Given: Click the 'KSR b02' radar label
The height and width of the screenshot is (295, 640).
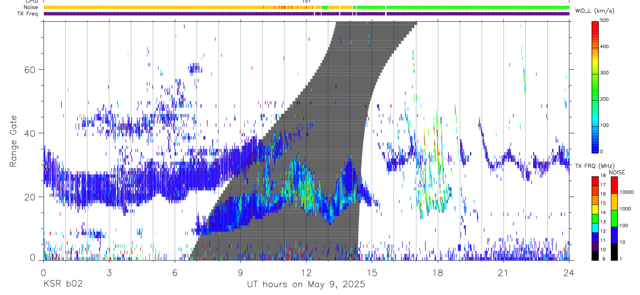Looking at the screenshot, I should [63, 285].
